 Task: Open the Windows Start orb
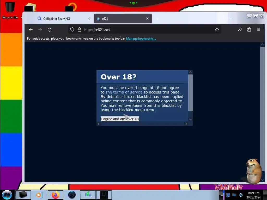coord(7,195)
